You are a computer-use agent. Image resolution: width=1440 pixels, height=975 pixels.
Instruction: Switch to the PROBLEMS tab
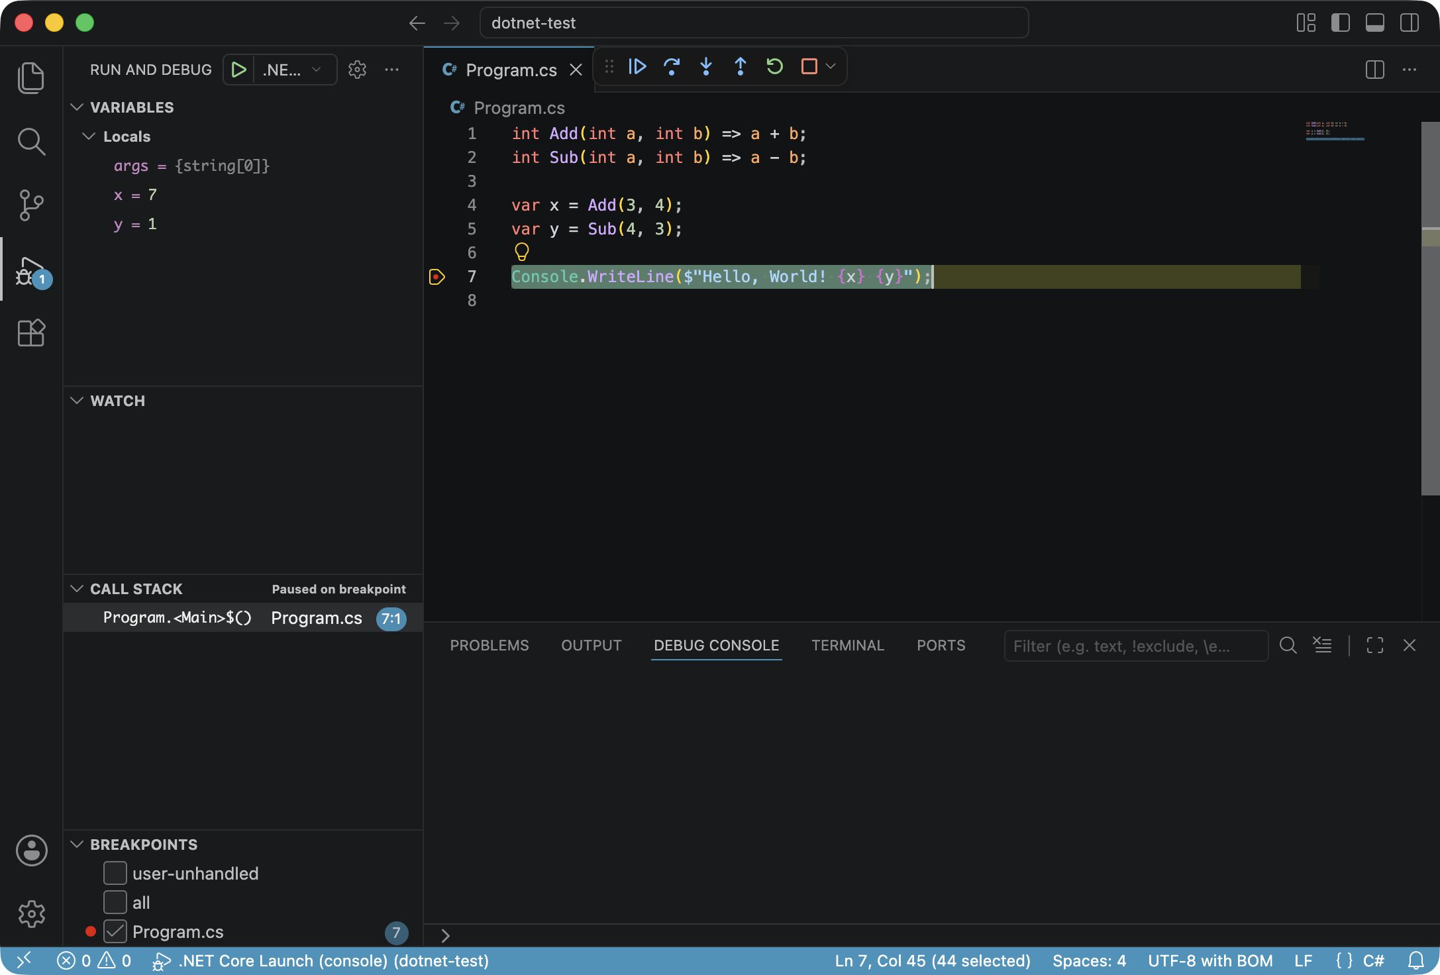click(489, 645)
